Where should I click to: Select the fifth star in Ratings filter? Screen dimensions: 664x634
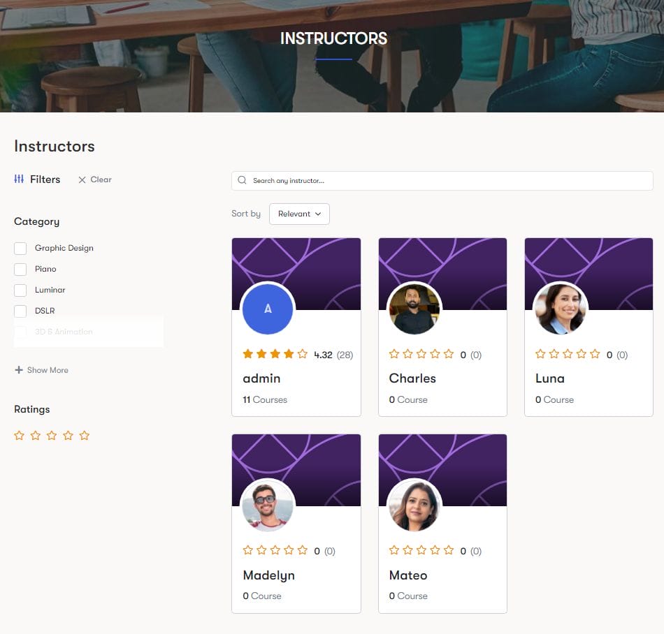pos(85,436)
